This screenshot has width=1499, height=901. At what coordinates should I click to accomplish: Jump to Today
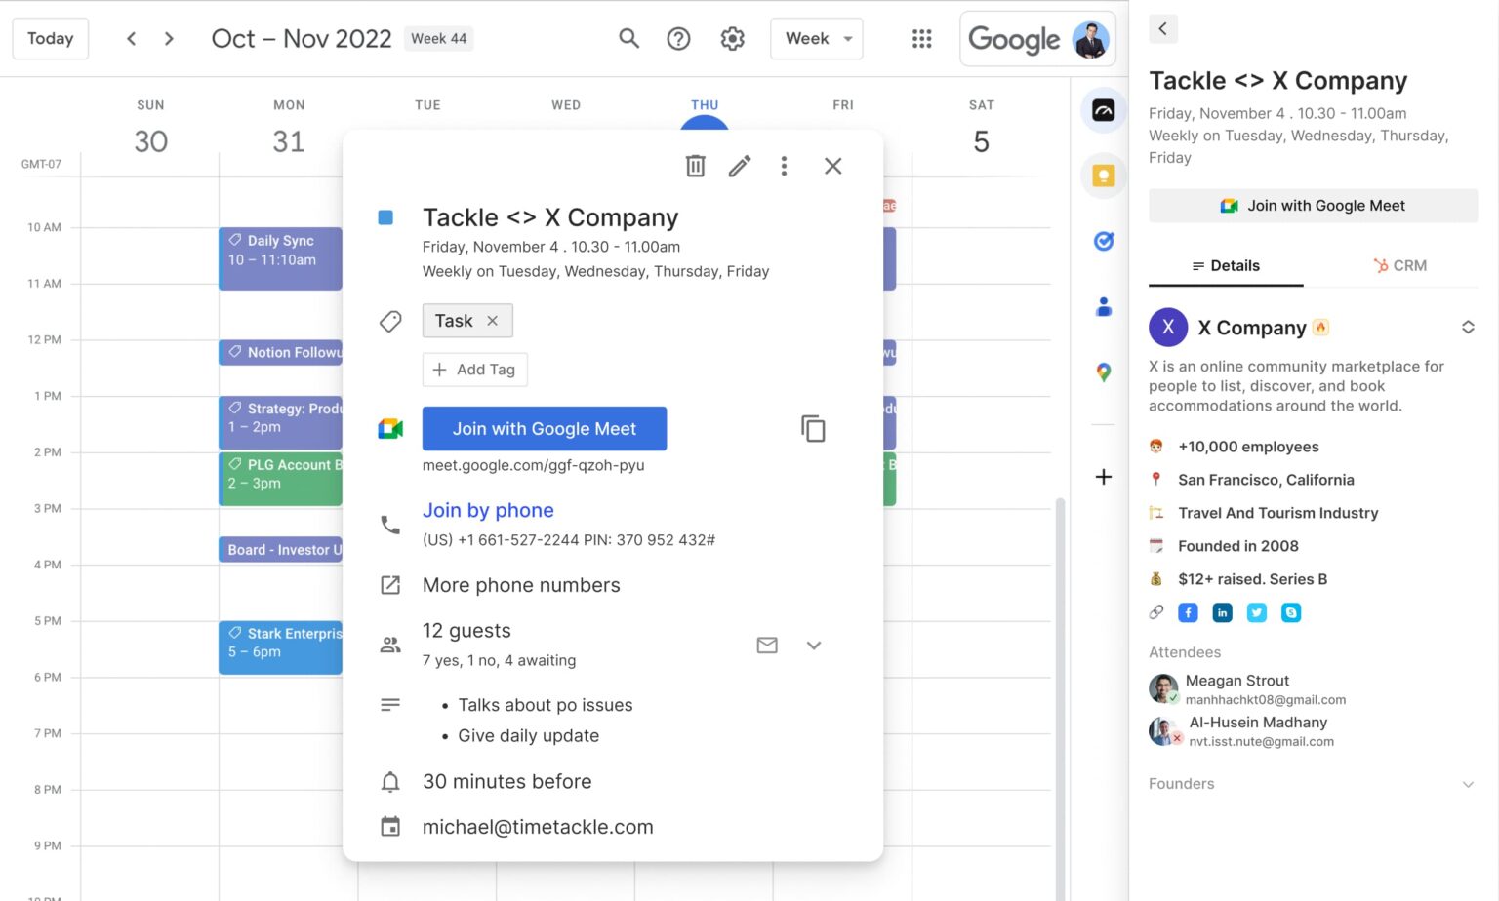pos(51,38)
